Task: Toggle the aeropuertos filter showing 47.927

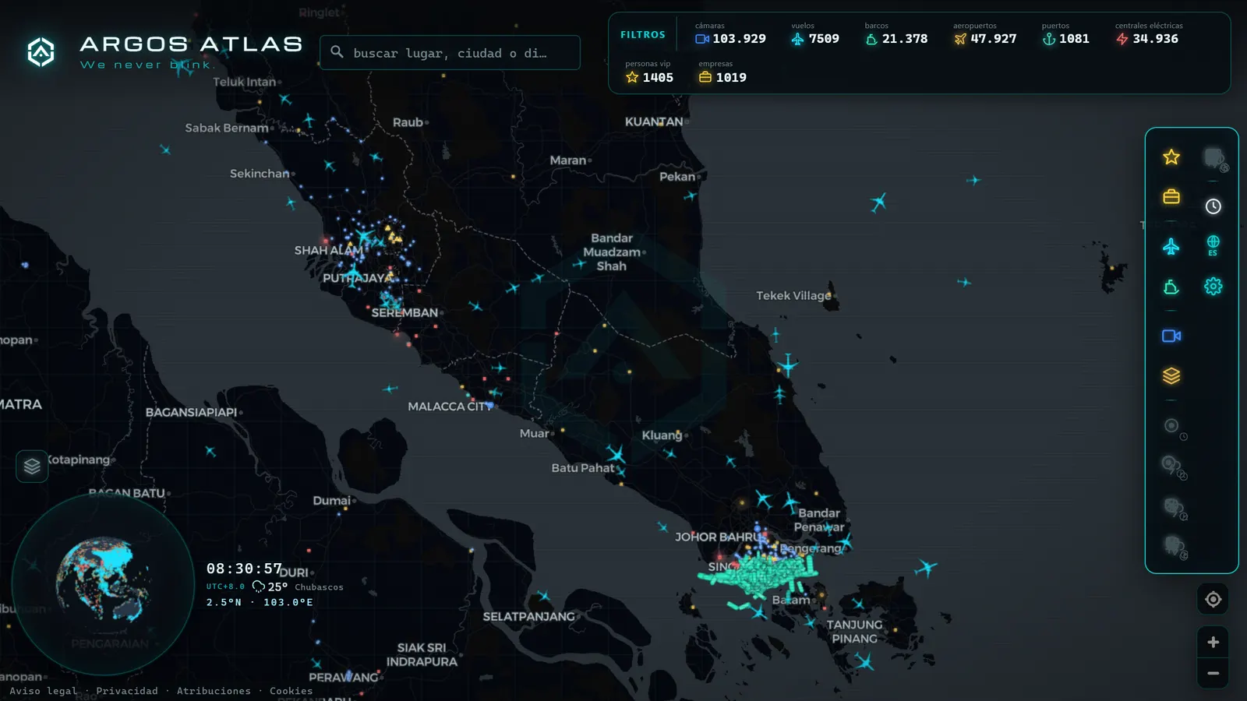Action: pyautogui.click(x=985, y=33)
